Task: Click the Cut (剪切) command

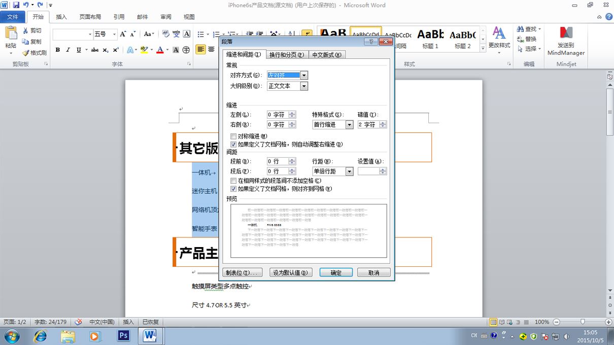Action: point(32,30)
